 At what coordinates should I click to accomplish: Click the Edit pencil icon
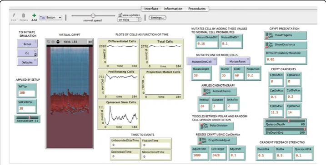(14, 15)
